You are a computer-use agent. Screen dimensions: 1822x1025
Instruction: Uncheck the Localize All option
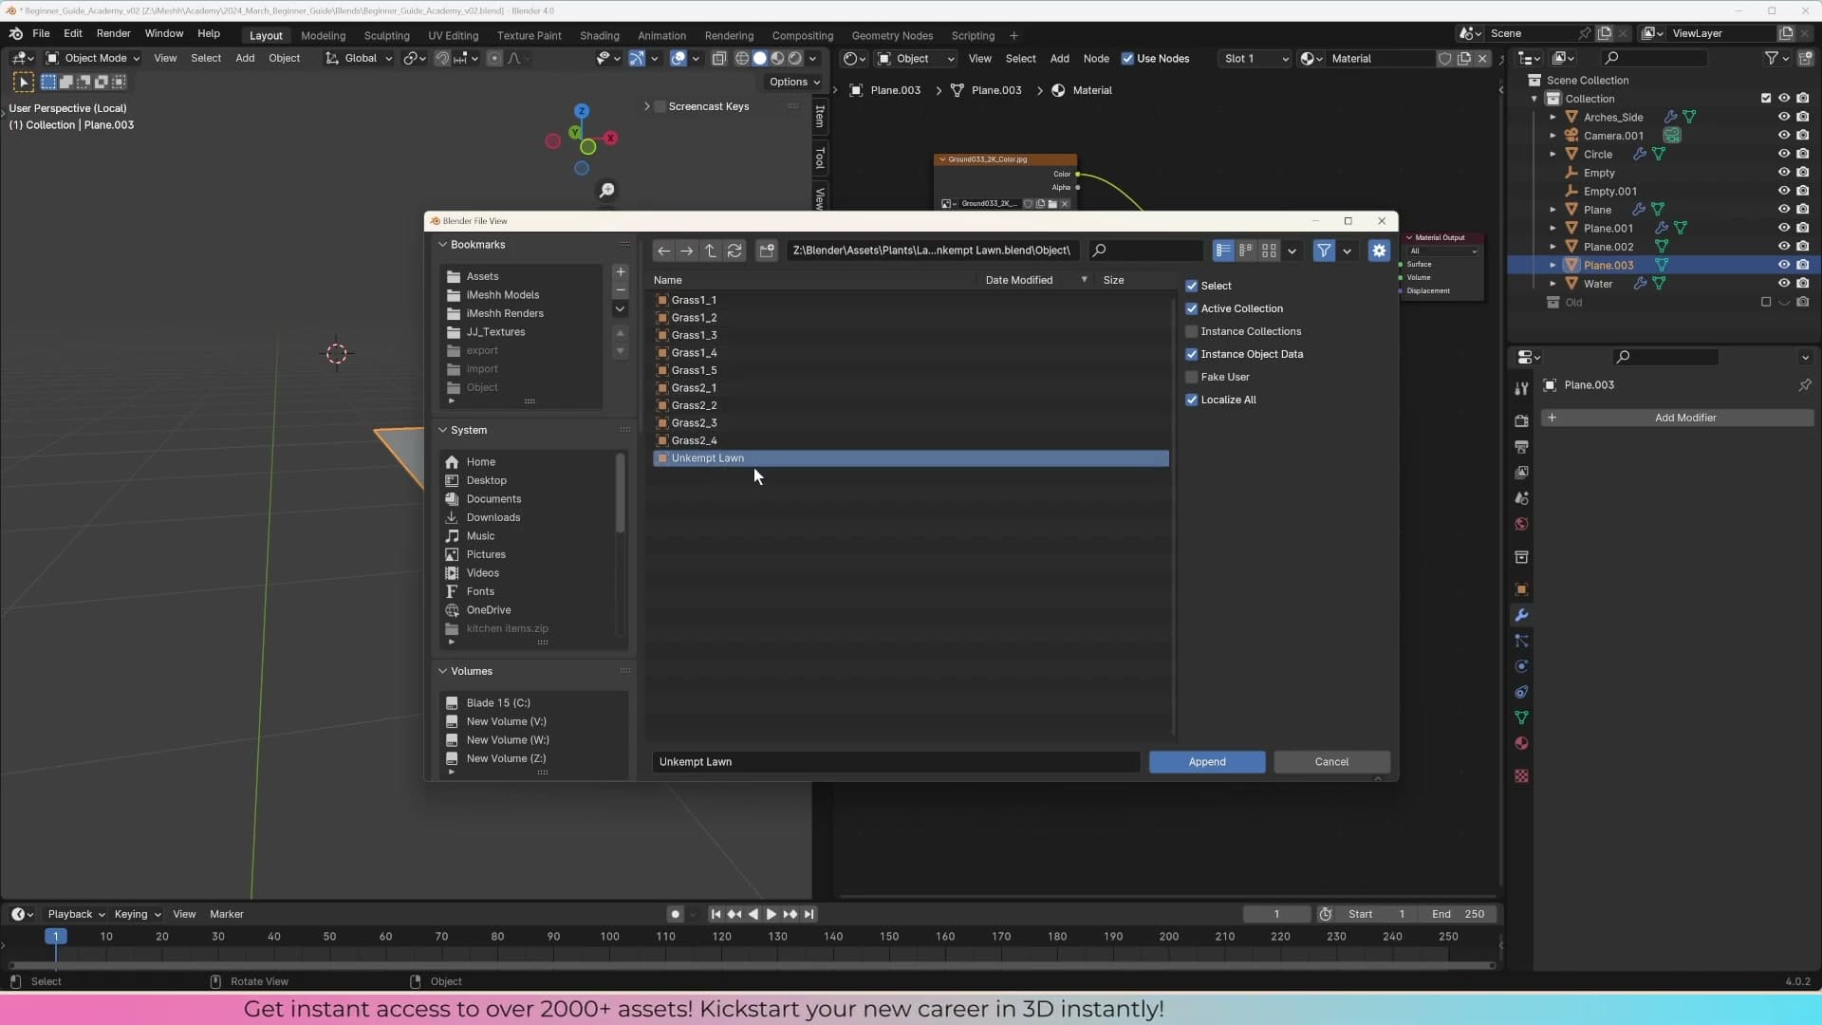coord(1192,400)
